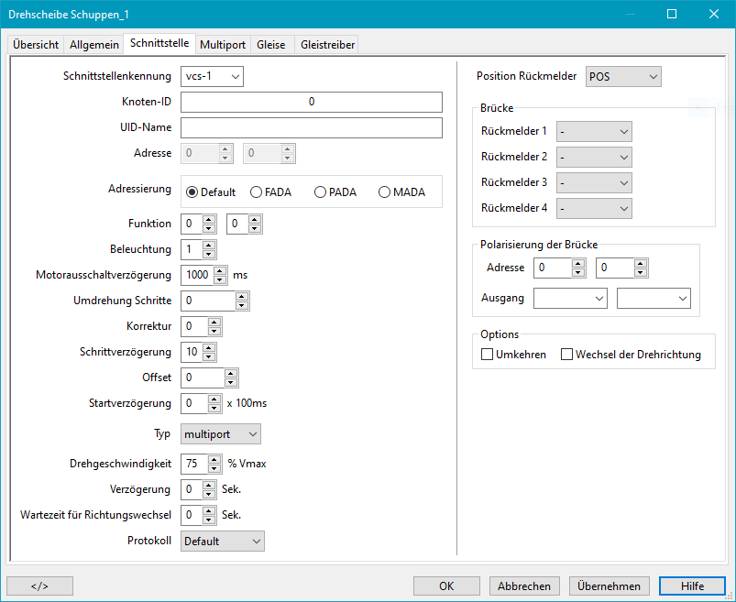This screenshot has height=602, width=736.
Task: Open the Schnittstellenkennung dropdown
Action: [213, 77]
